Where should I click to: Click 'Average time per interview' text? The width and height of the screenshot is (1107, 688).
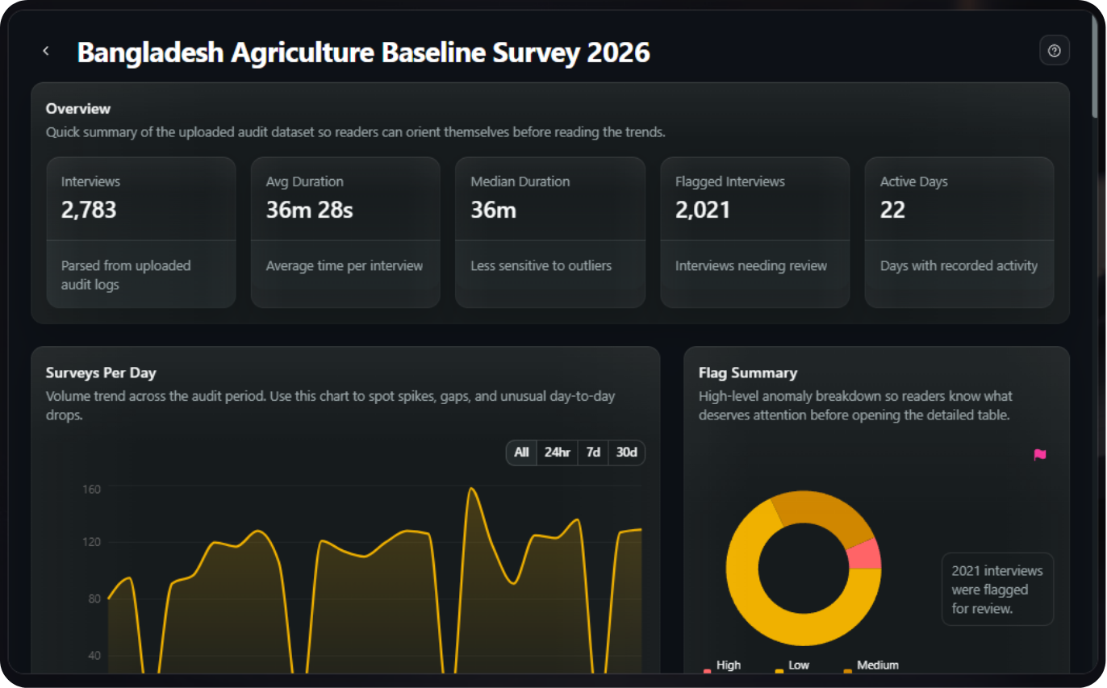(345, 265)
